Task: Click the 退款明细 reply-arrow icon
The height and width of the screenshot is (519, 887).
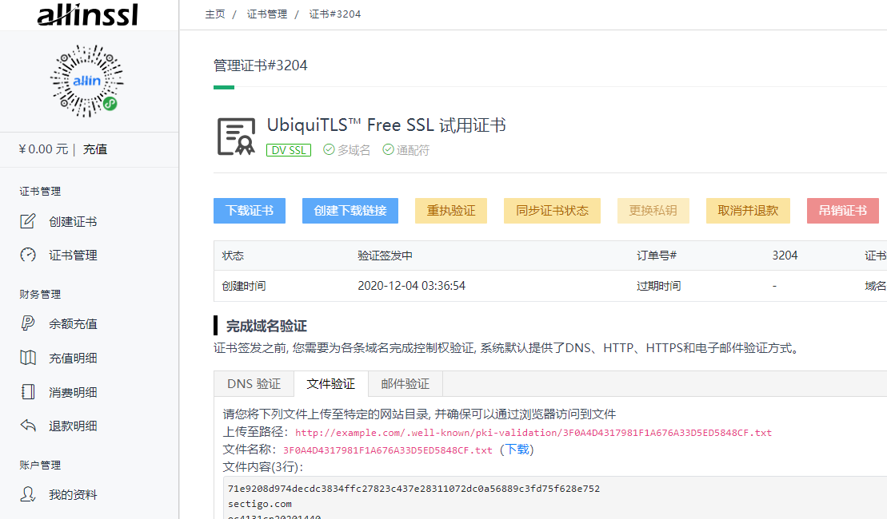Action: pyautogui.click(x=28, y=426)
